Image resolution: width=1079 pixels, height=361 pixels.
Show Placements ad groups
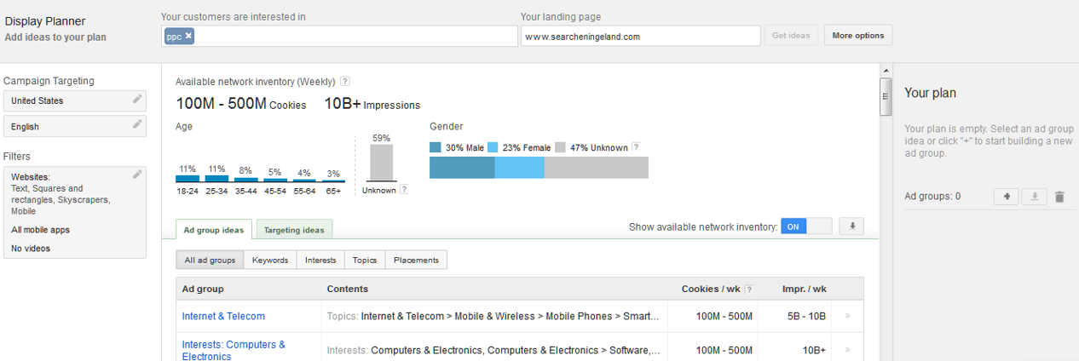tap(416, 261)
